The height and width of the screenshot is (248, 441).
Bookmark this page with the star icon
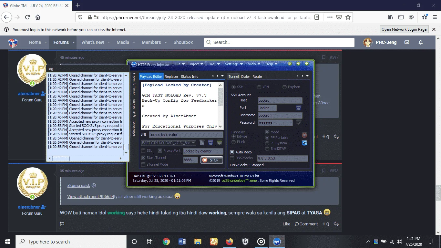(x=348, y=17)
